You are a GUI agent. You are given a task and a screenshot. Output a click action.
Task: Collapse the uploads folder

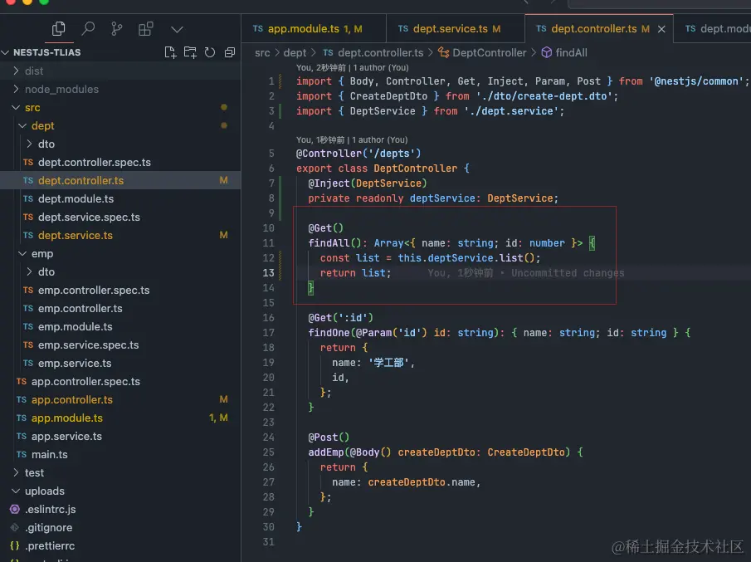(16, 491)
